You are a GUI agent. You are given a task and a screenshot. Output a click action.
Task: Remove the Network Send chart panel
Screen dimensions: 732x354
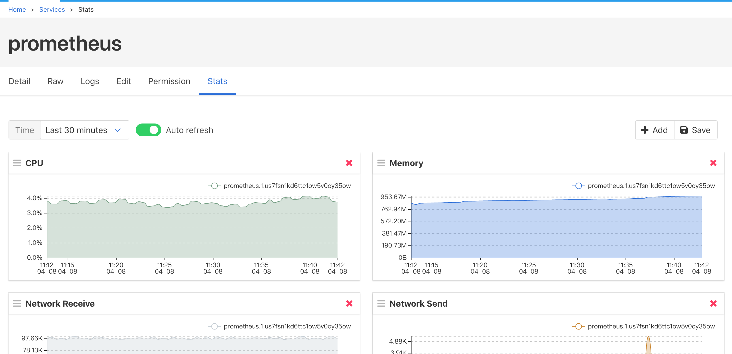[713, 303]
